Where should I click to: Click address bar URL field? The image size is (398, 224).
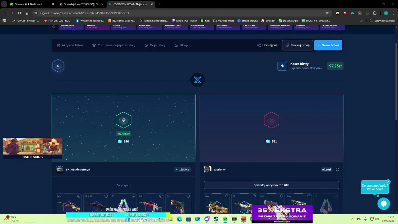point(180,13)
